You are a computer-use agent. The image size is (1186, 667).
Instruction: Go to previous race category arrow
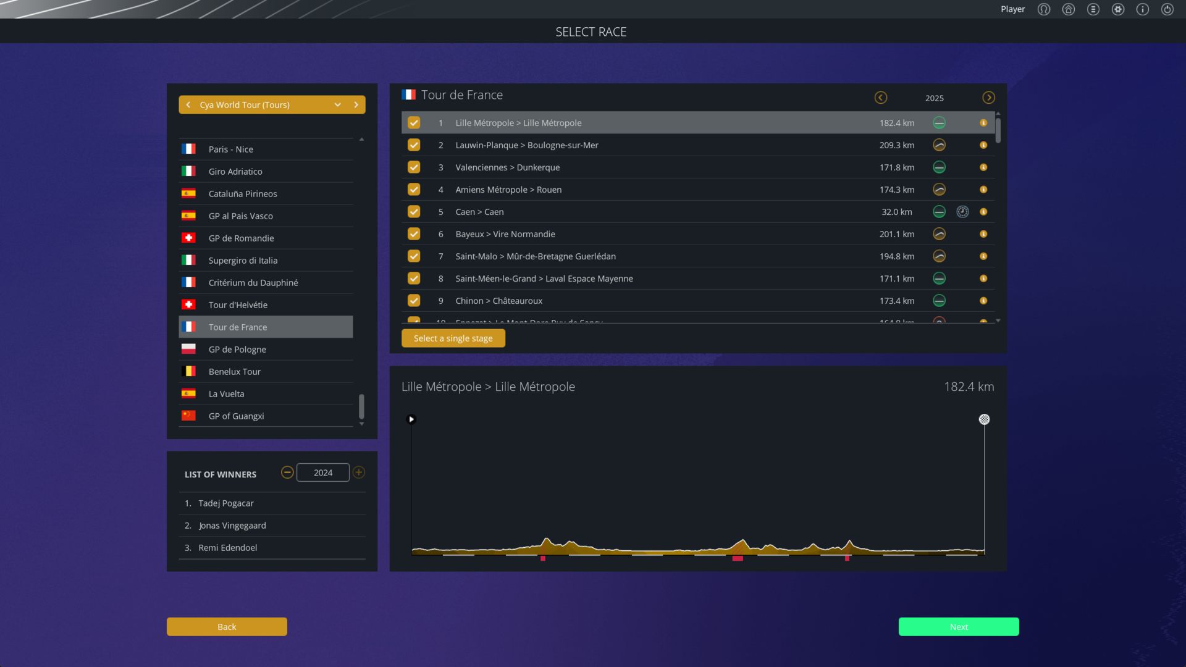click(x=188, y=105)
